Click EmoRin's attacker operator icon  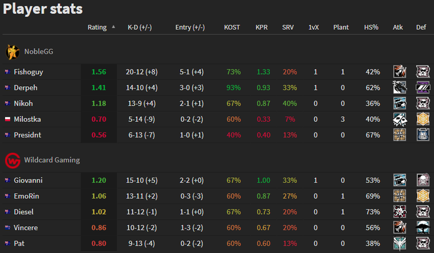pyautogui.click(x=400, y=196)
